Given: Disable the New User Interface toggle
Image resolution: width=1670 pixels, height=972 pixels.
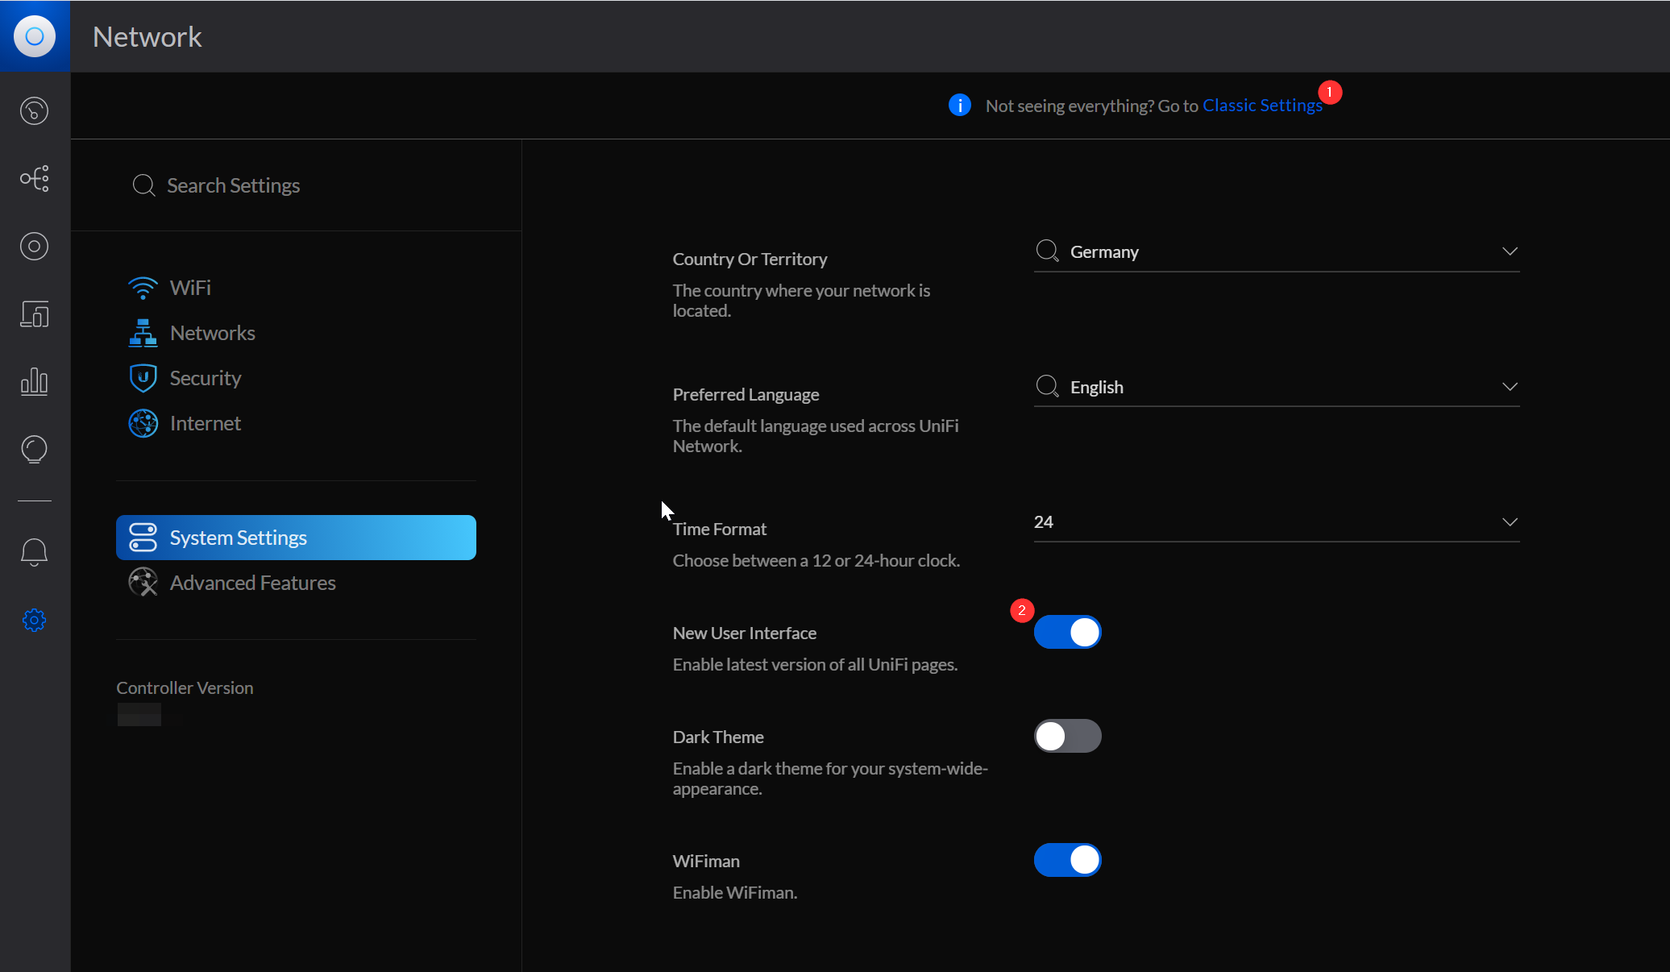Looking at the screenshot, I should click(1067, 633).
